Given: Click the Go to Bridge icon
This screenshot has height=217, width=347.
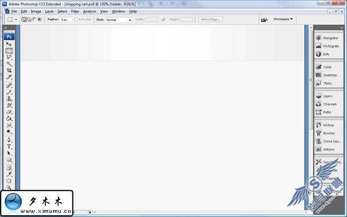Looking at the screenshot, I should [264, 20].
